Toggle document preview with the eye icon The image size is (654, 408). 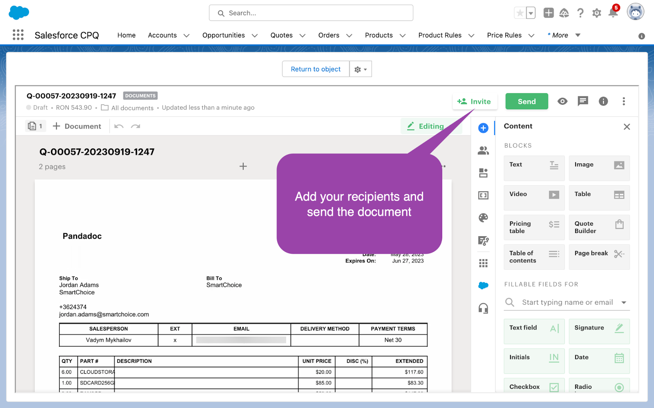click(562, 101)
